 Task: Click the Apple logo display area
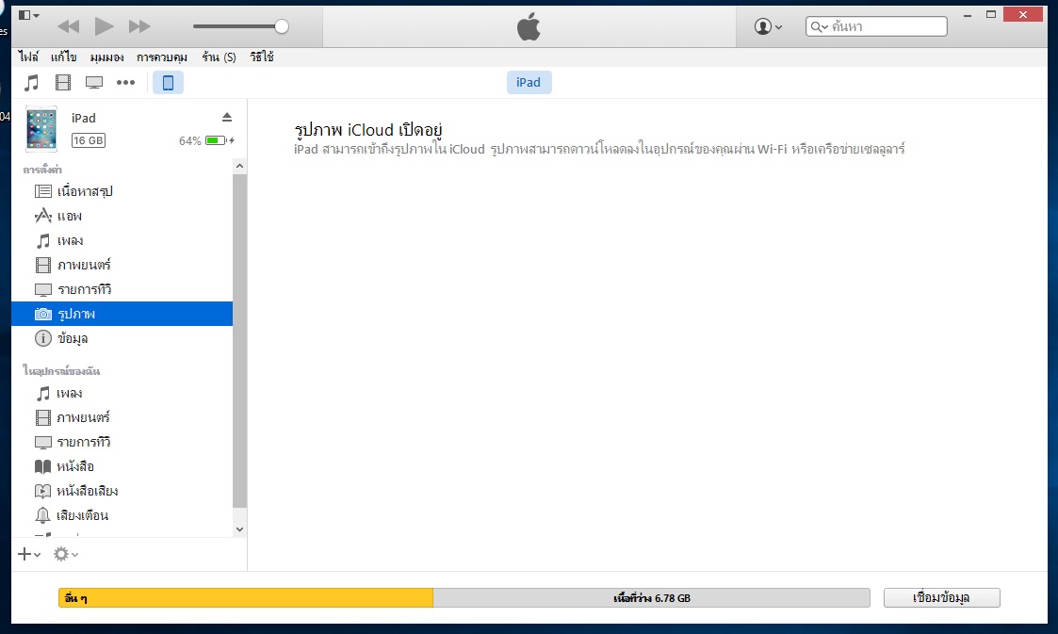click(529, 27)
